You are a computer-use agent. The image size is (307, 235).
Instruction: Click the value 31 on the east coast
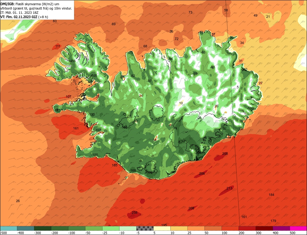(241, 61)
